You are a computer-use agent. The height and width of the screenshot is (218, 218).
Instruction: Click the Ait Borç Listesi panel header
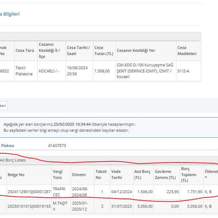pyautogui.click(x=13, y=160)
